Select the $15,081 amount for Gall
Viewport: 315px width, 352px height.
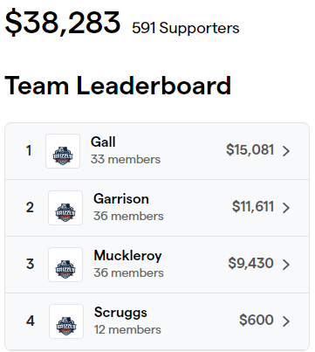point(250,149)
